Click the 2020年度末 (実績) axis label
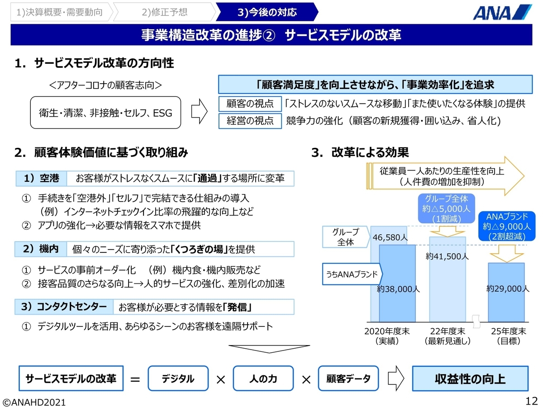 point(387,336)
